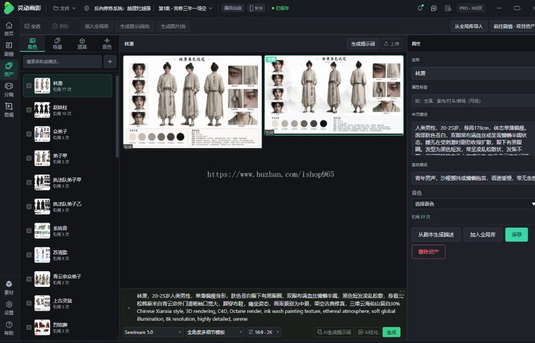Open 帮助 help in sidebar

pos(9,328)
